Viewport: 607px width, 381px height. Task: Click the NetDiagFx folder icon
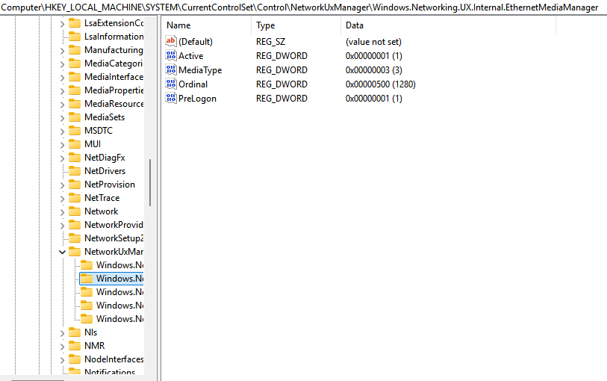(x=75, y=158)
